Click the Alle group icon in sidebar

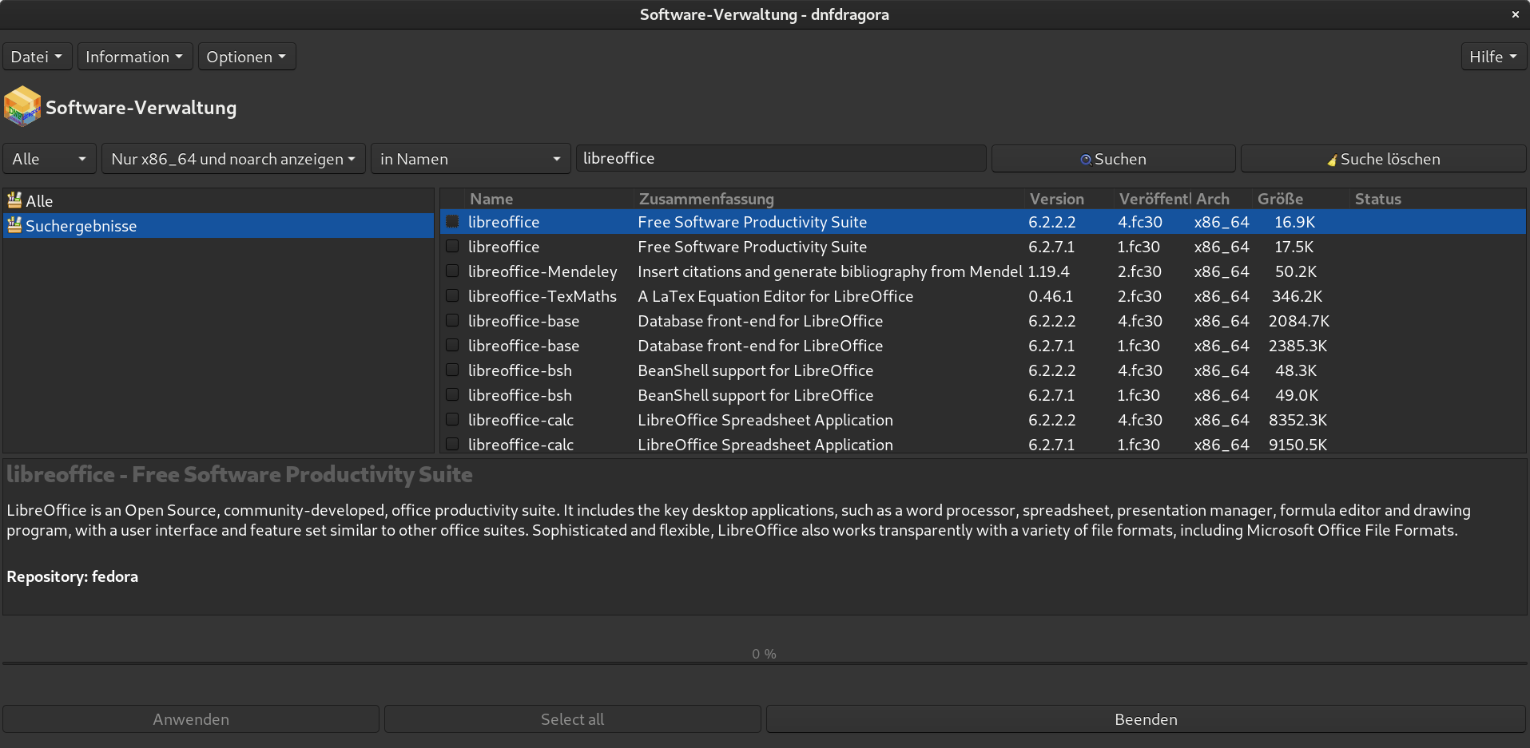pyautogui.click(x=14, y=200)
